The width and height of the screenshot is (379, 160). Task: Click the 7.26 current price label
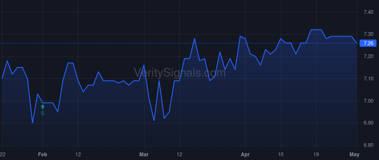[x=368, y=43]
